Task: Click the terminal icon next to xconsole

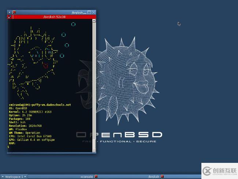Action: (96, 176)
